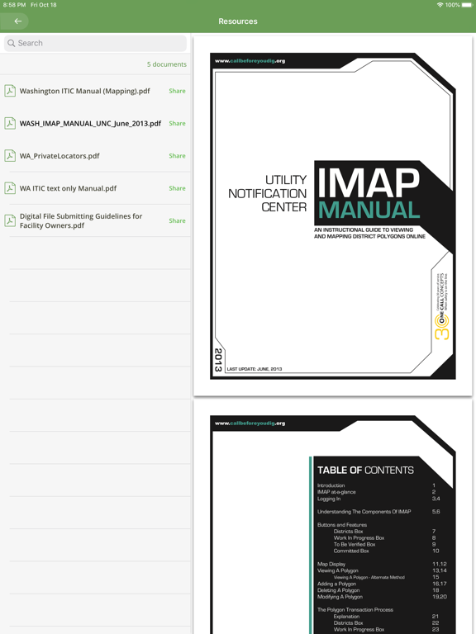Click PDF icon for WA_PrivateLocators

click(x=10, y=155)
